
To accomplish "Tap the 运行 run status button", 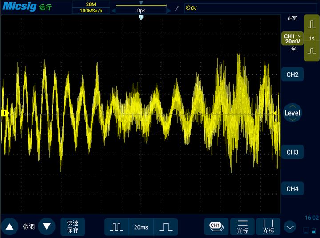I will [x=45, y=7].
